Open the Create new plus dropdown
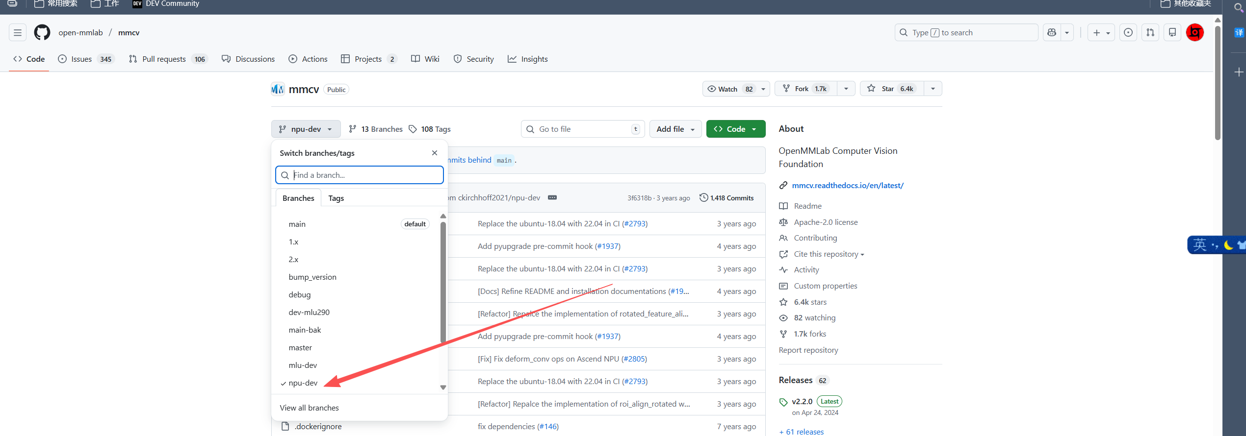 1101,33
